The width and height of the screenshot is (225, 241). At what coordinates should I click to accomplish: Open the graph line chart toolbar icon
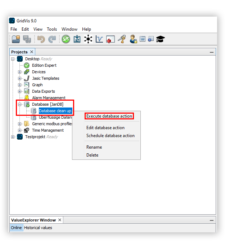click(99, 39)
